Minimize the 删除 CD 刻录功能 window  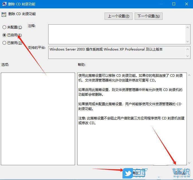161,4
